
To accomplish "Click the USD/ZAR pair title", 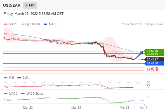I will [12, 5].
